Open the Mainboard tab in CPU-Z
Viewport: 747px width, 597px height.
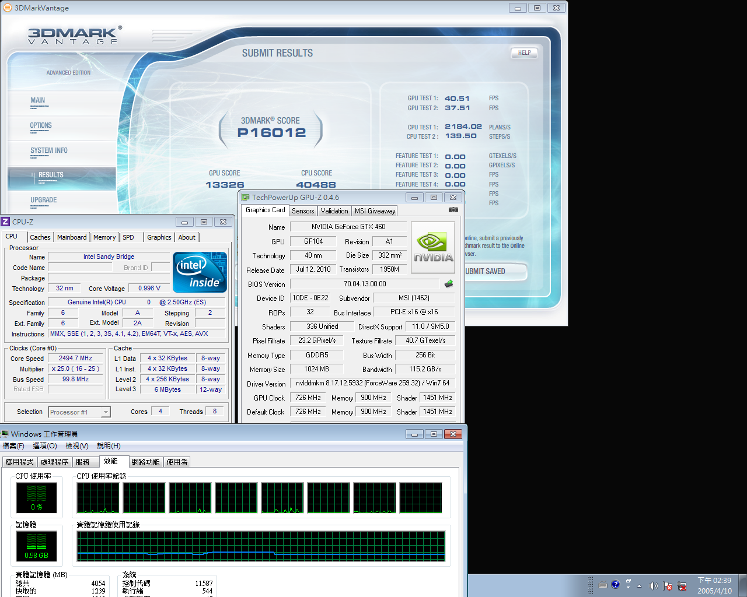pyautogui.click(x=72, y=237)
